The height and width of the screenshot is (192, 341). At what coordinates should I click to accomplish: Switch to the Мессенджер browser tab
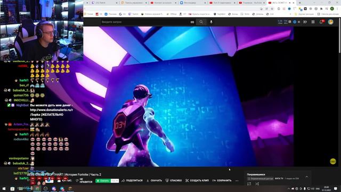tap(193, 3)
